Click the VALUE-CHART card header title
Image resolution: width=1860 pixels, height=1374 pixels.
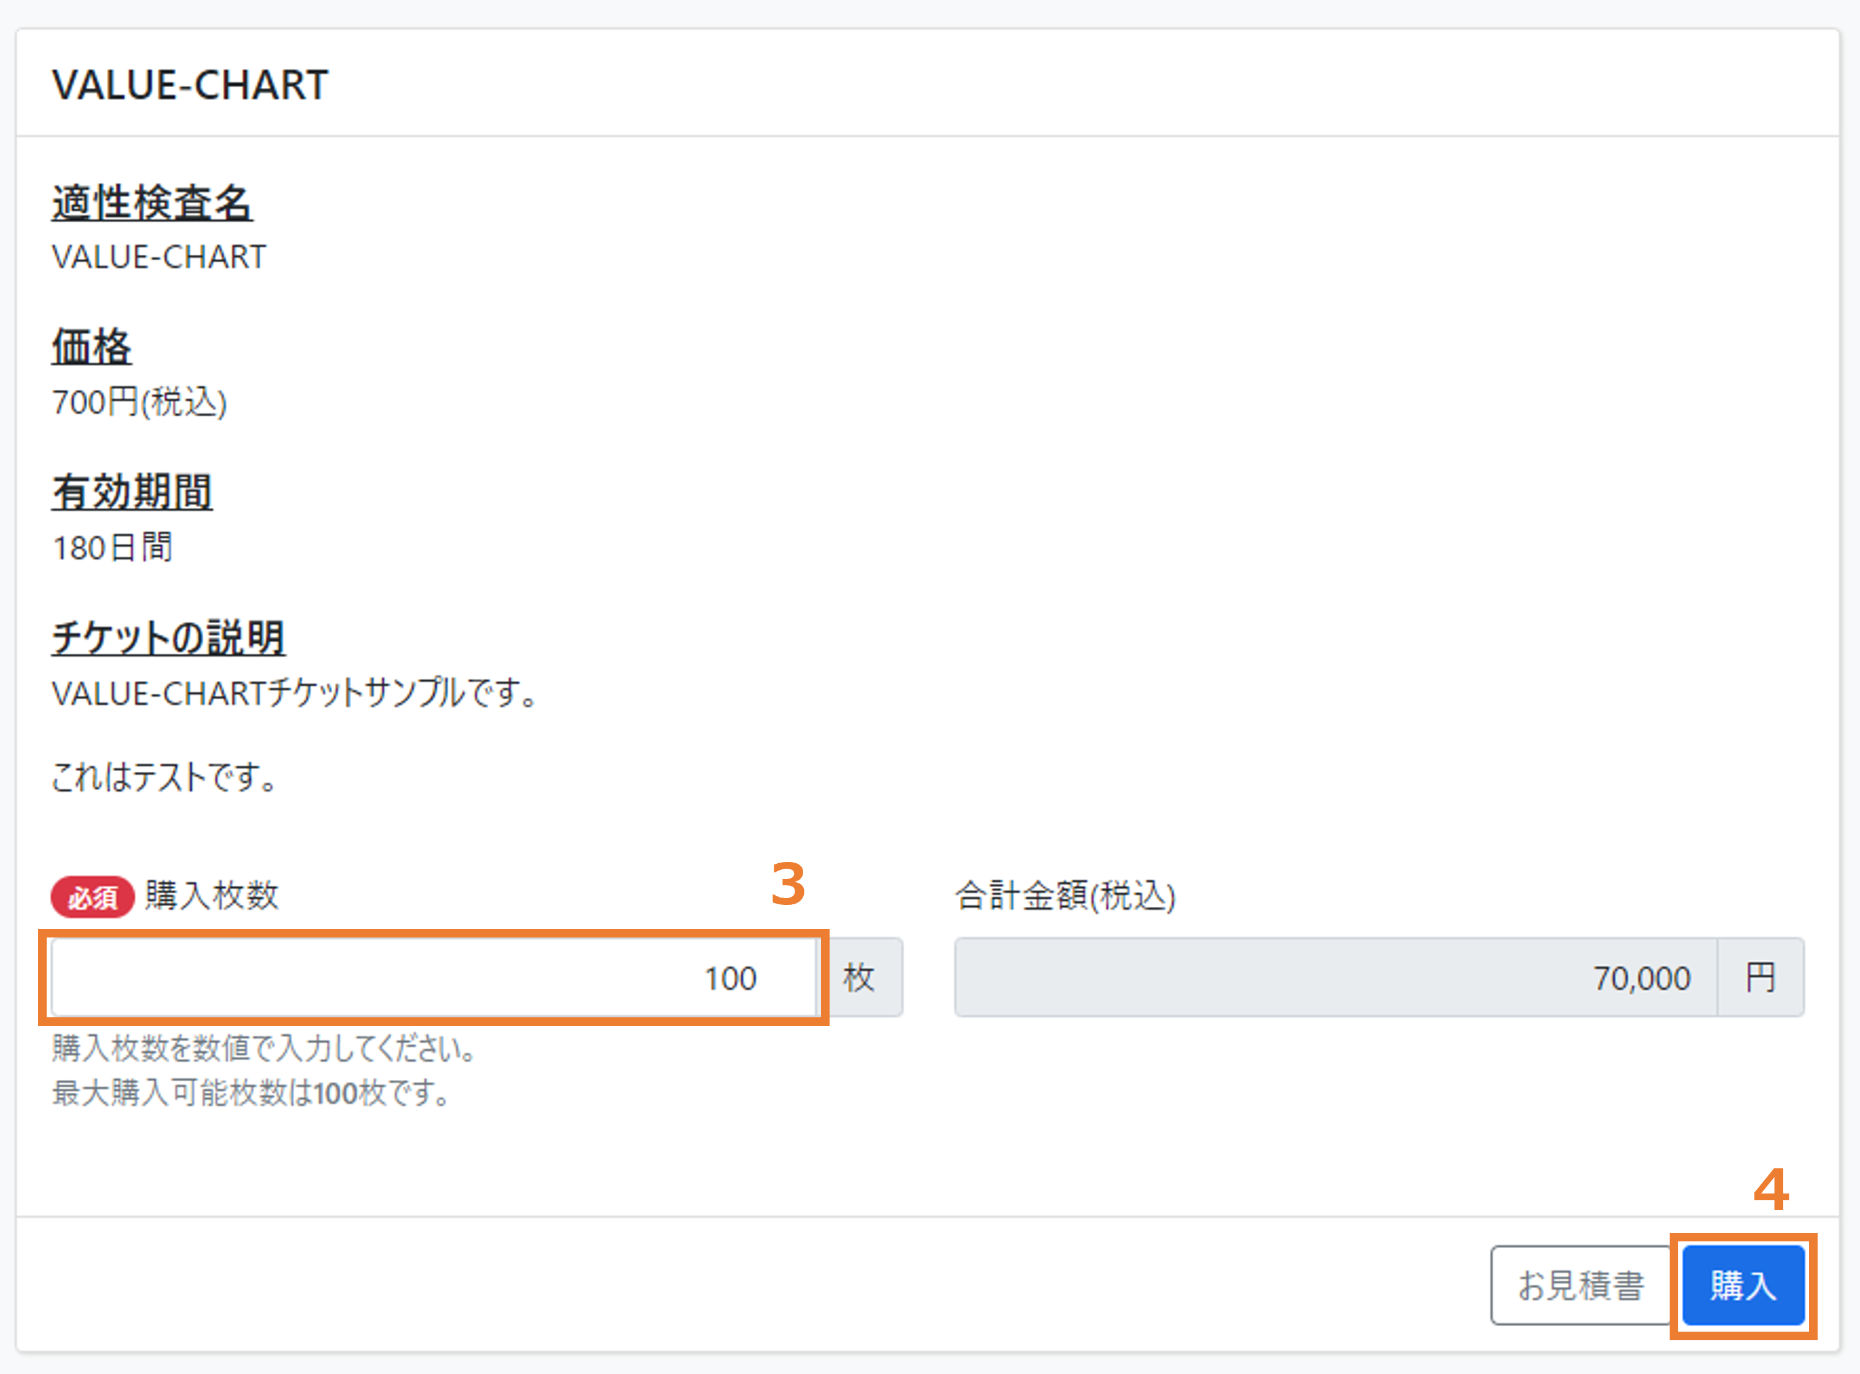coord(190,85)
